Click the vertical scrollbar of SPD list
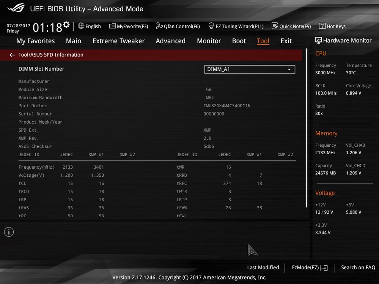379x284 pixels. point(306,128)
